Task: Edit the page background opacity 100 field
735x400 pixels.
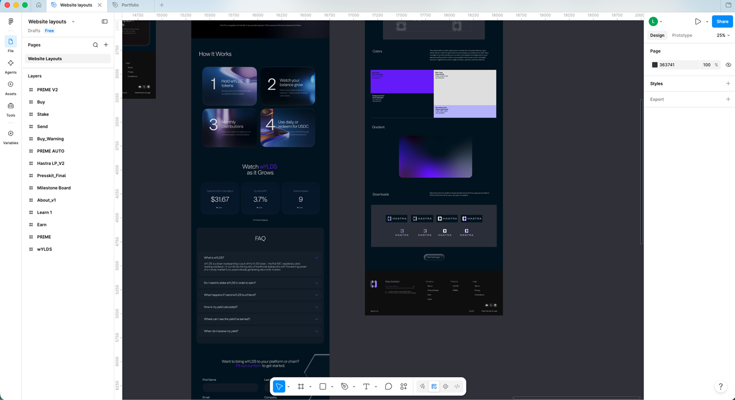Action: pyautogui.click(x=707, y=65)
